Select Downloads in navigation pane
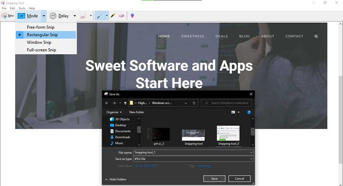 120,137
